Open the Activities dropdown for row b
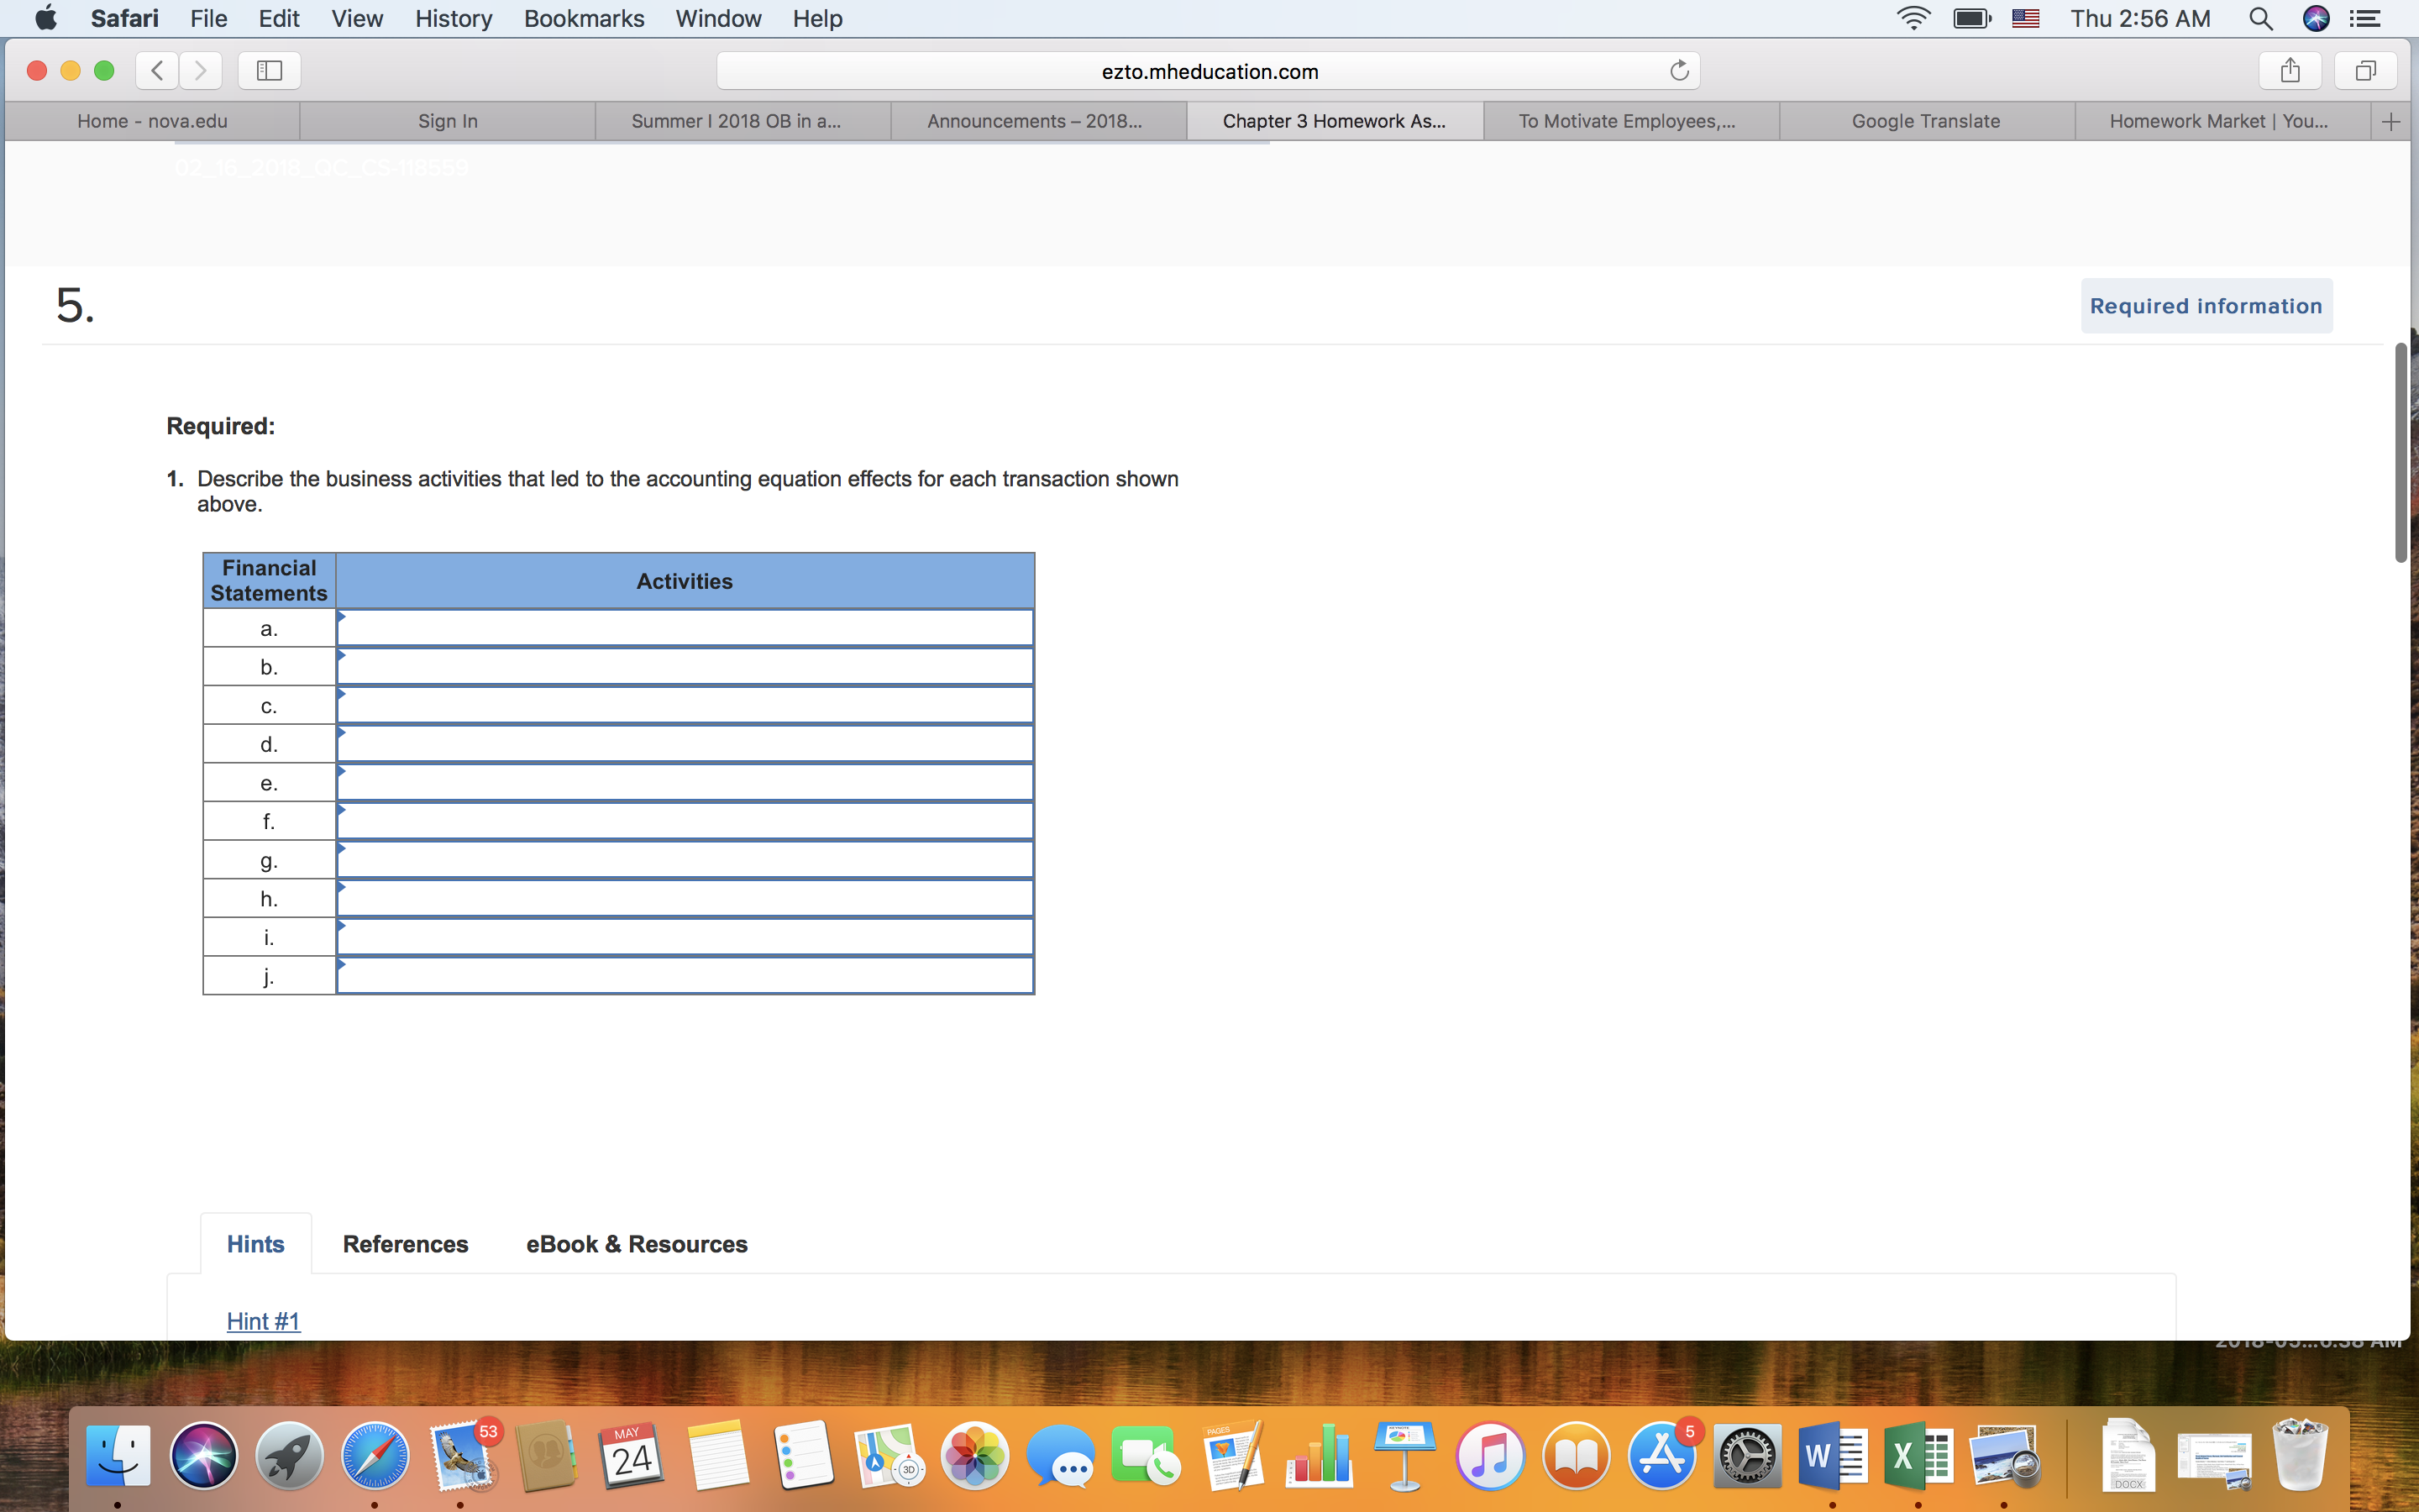Viewport: 2419px width, 1512px height. coord(685,667)
